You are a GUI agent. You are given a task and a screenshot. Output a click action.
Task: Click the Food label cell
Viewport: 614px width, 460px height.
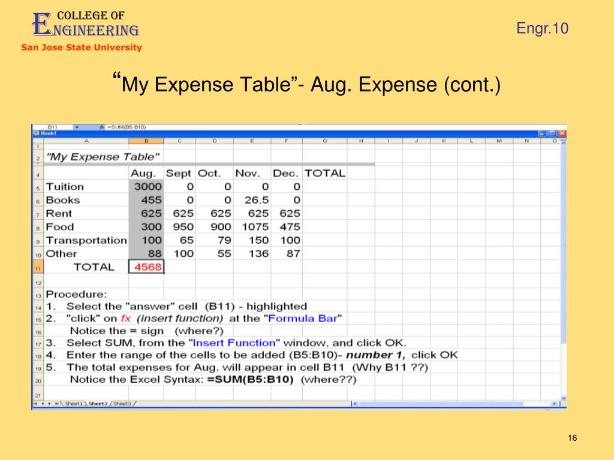(86, 226)
